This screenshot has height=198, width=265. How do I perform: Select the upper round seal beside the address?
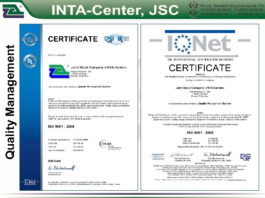(x=194, y=5)
